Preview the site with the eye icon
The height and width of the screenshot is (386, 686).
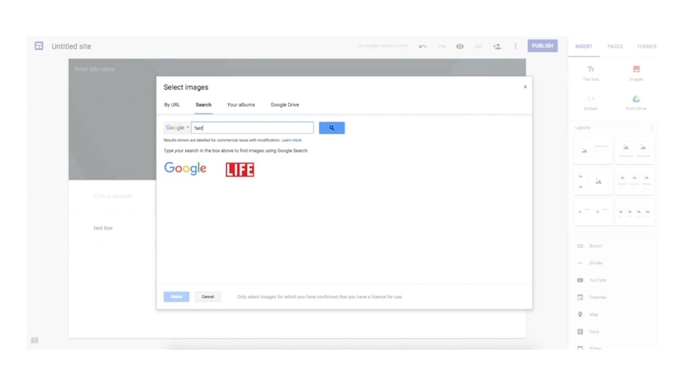coord(460,47)
